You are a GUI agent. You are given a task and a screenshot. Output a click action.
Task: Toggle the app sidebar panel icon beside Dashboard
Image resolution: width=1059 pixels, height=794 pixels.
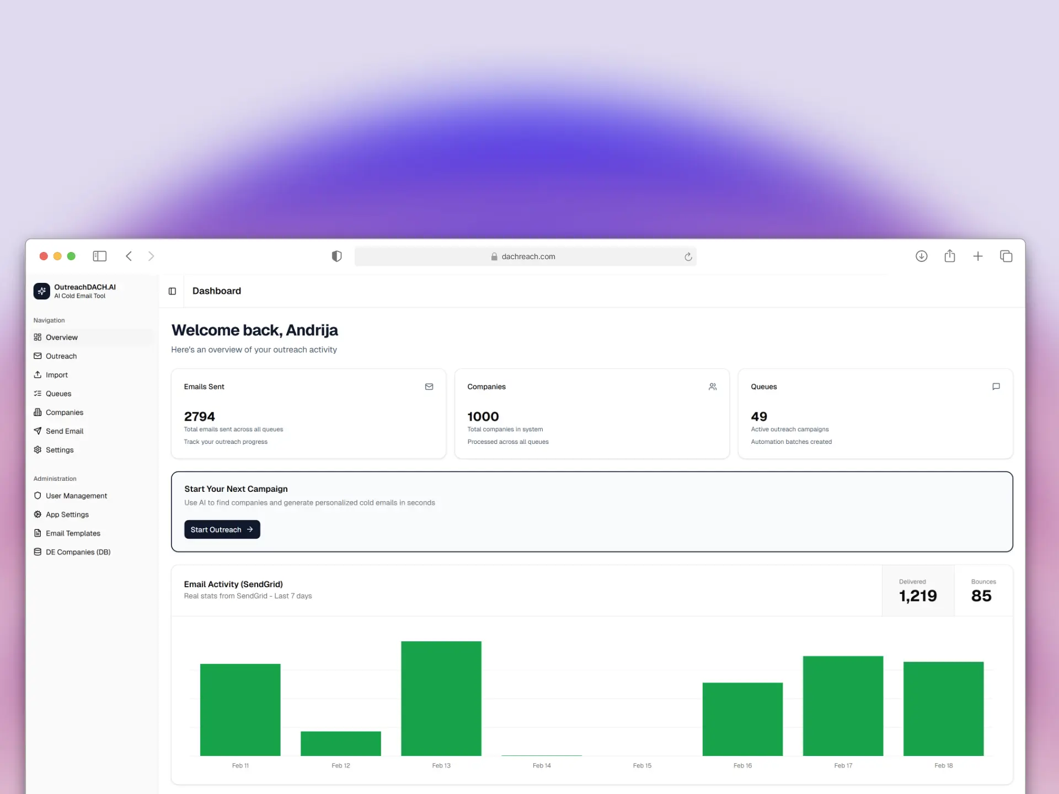pos(172,291)
